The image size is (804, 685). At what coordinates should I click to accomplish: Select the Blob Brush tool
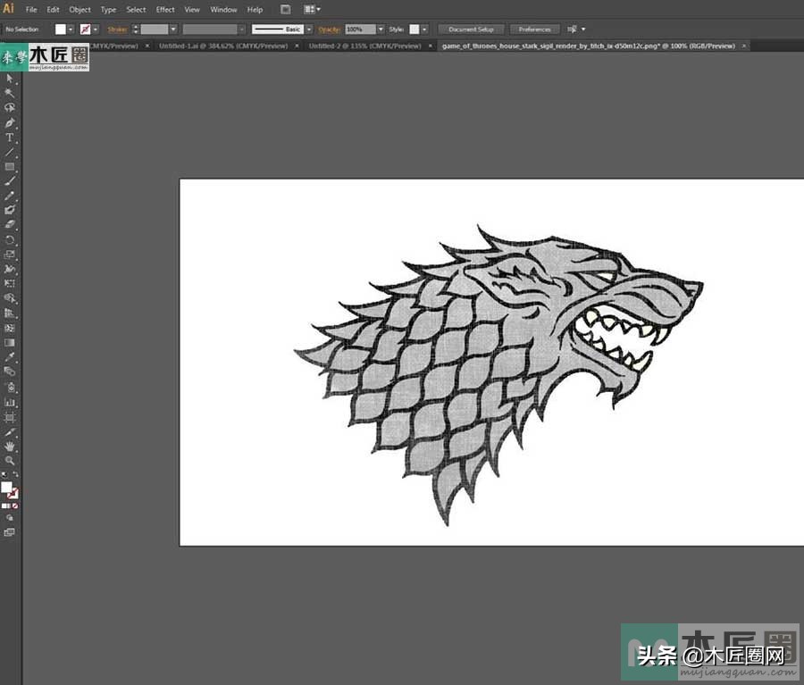9,210
